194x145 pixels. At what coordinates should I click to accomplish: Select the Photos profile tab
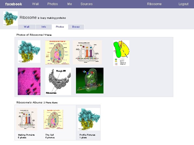pyautogui.click(x=60, y=27)
